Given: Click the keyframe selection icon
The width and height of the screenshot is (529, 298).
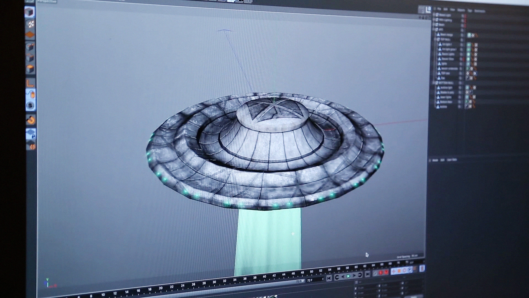Looking at the screenshot, I should coord(375,273).
